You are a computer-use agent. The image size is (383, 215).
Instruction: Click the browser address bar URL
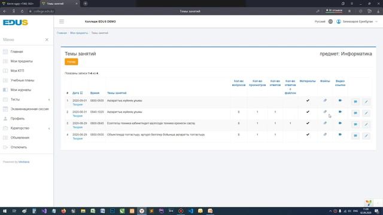click(44, 11)
